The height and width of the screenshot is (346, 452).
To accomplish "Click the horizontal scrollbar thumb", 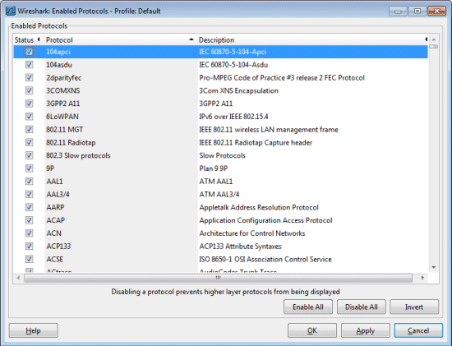I will point(218,278).
